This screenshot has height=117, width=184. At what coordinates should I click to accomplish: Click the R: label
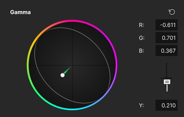[x=141, y=25]
